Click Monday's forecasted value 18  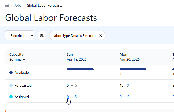[x=122, y=85]
